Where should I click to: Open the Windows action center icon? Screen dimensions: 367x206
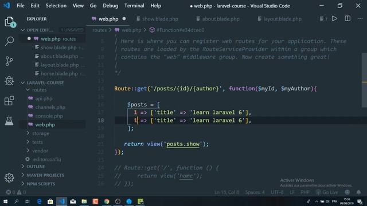pyautogui.click(x=360, y=201)
